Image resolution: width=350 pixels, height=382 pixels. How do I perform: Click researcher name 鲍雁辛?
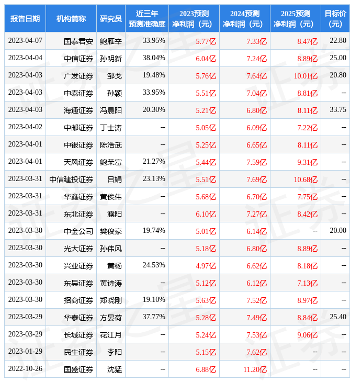click(111, 41)
